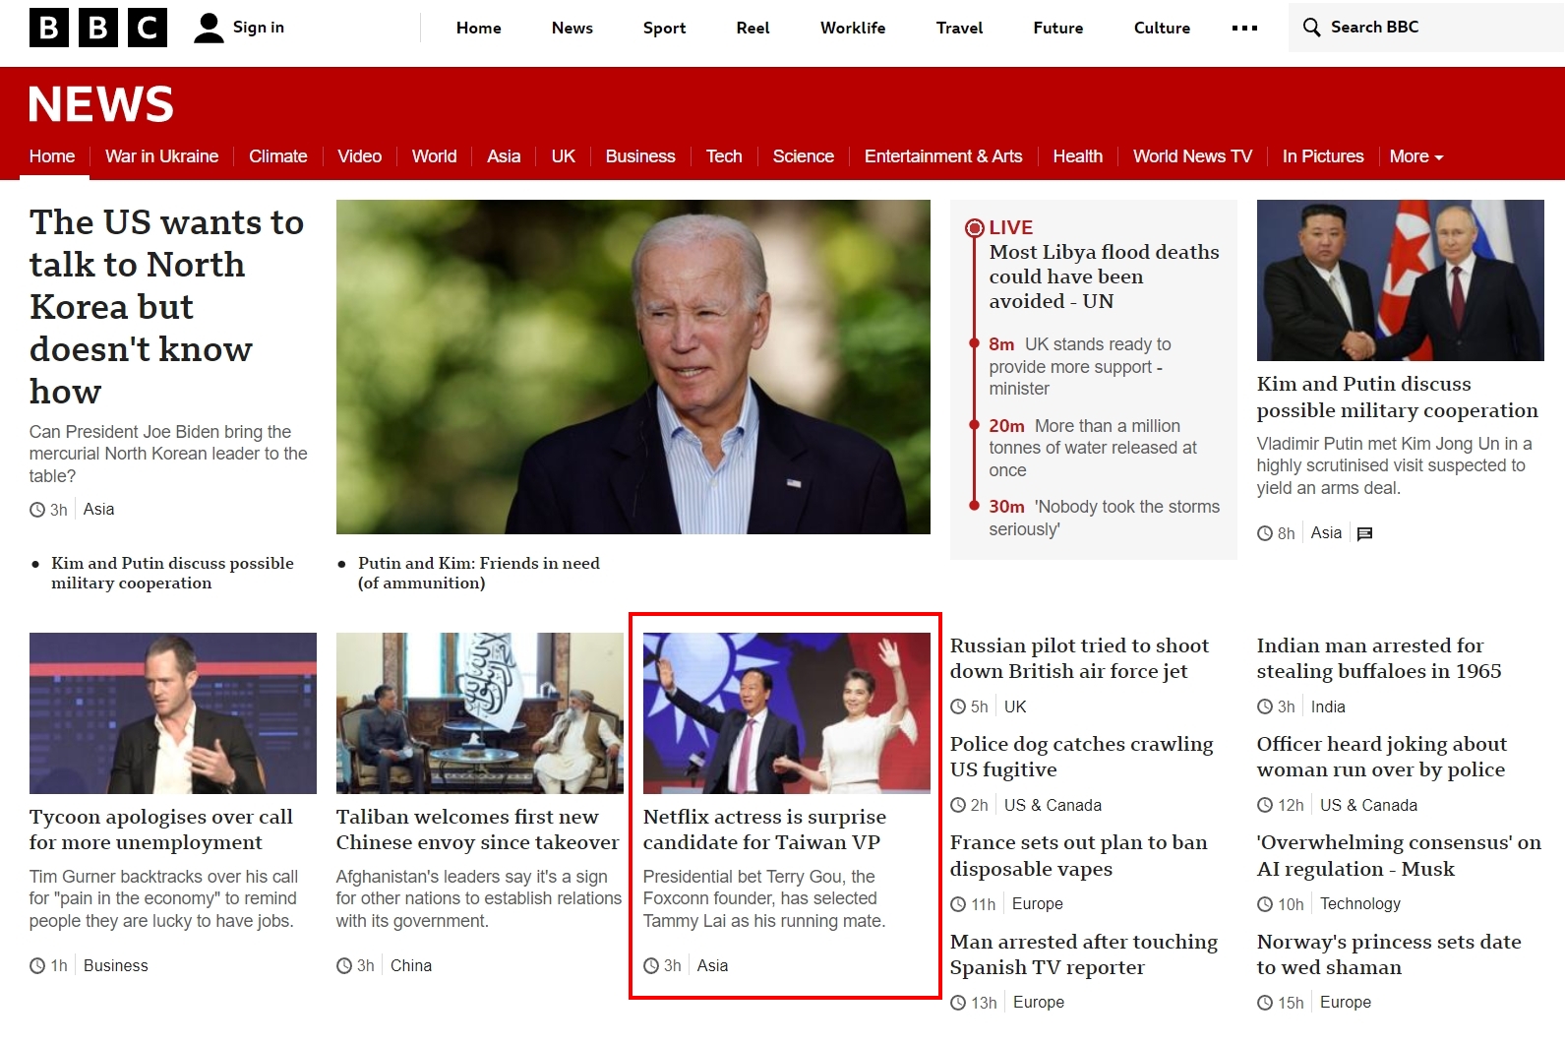Screen dimensions: 1565x1044
Task: Click the comments icon beside Kim and Putin story
Action: [x=1364, y=533]
